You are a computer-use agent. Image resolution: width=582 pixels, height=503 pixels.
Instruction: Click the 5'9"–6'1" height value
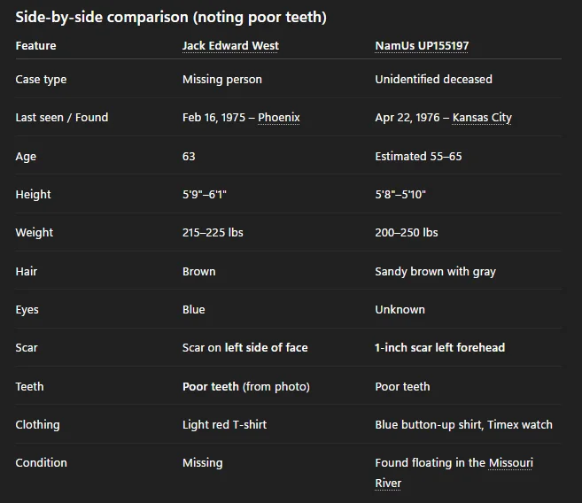click(x=210, y=195)
